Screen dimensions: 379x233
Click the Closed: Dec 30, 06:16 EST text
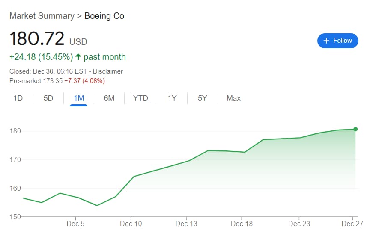[48, 71]
